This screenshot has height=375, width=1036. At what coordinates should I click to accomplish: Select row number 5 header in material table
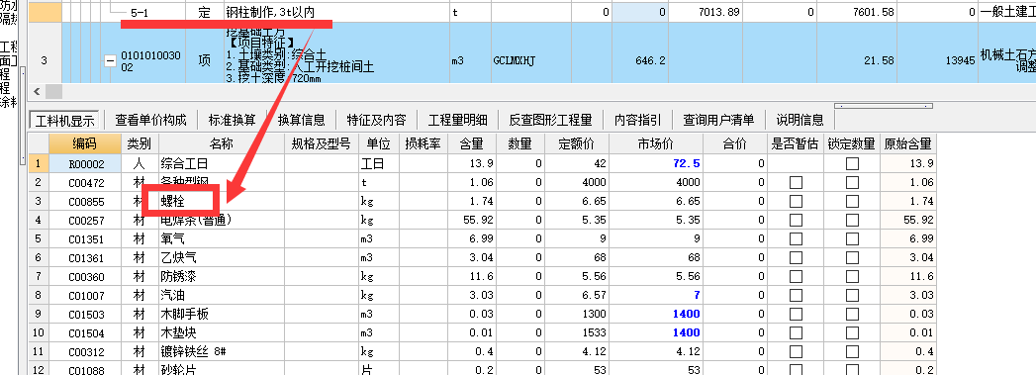click(x=39, y=239)
